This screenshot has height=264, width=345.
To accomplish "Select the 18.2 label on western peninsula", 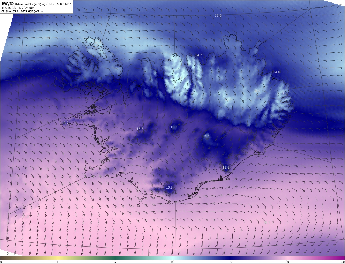I will point(65,123).
